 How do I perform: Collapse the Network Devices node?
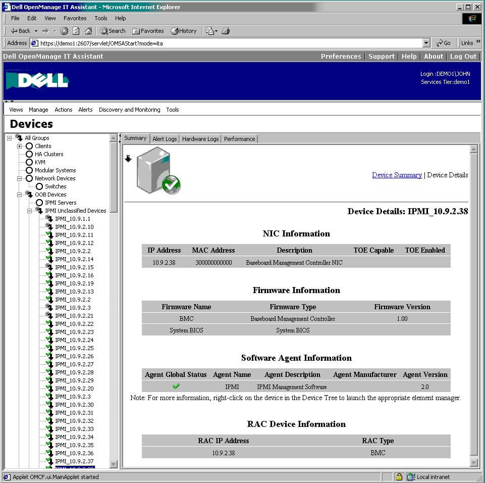pyautogui.click(x=19, y=178)
